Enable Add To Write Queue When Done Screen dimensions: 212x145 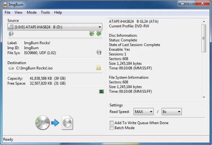(x=112, y=123)
